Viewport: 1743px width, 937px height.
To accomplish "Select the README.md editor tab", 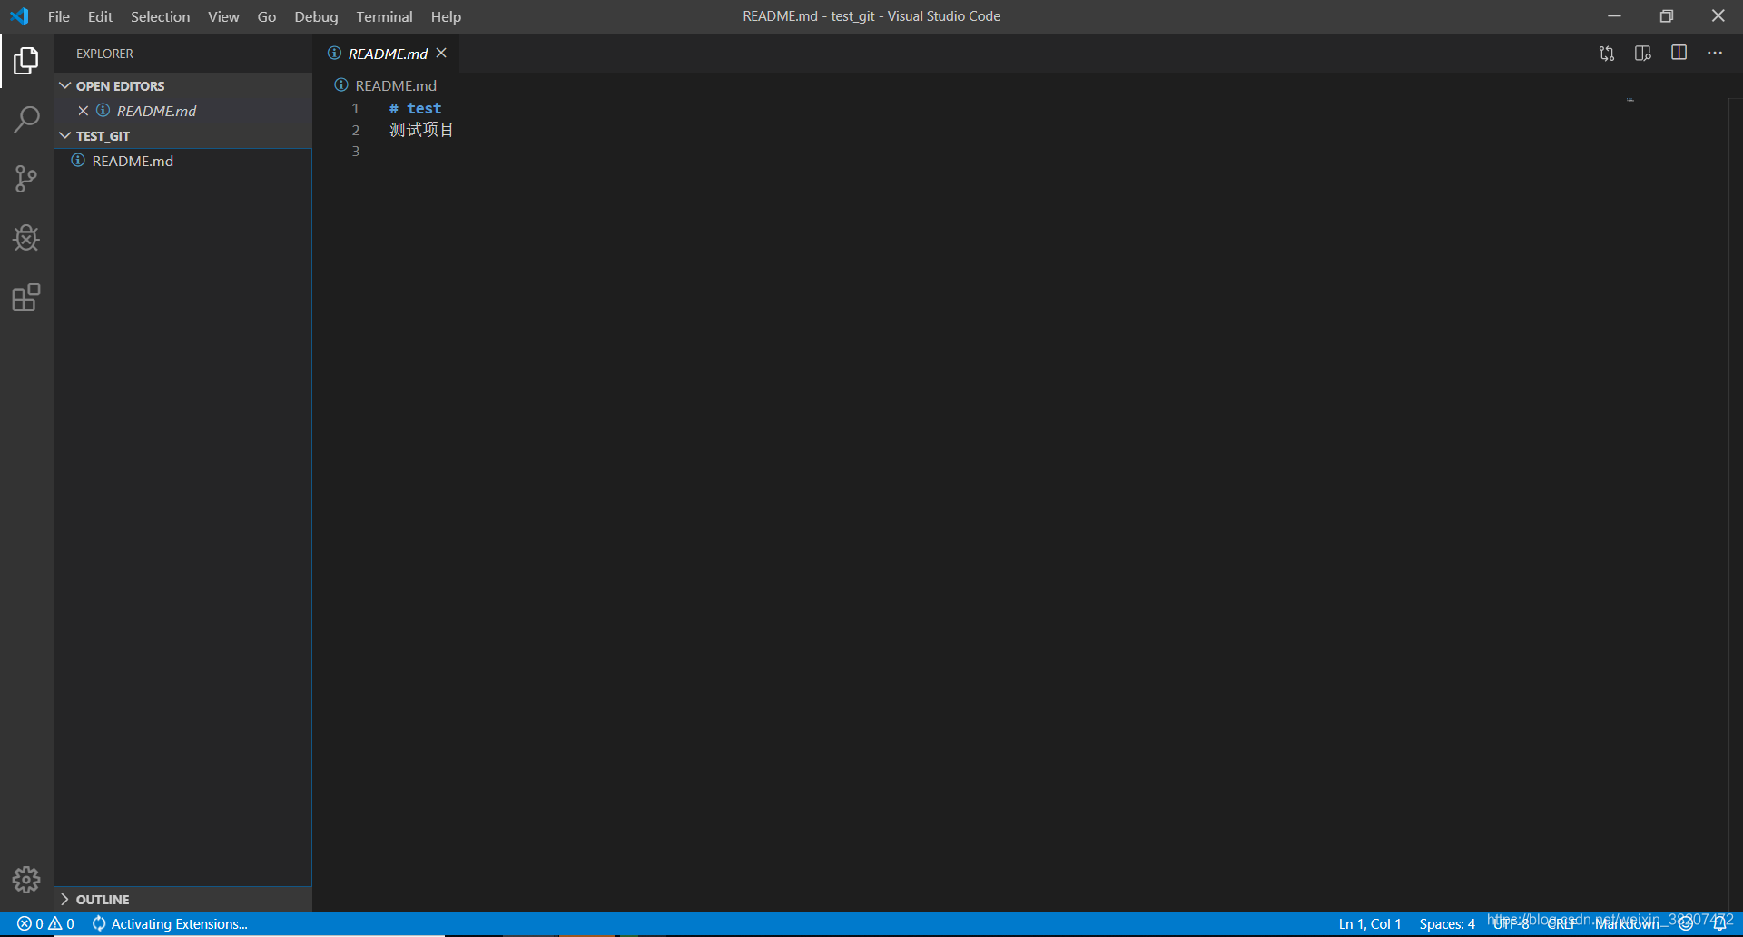I will 387,54.
